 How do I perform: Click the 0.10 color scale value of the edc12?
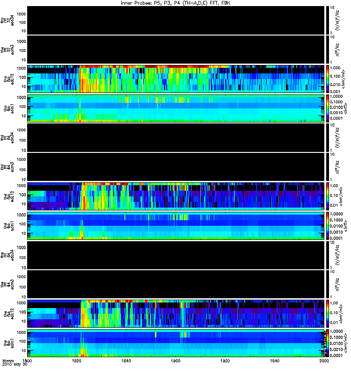point(334,313)
